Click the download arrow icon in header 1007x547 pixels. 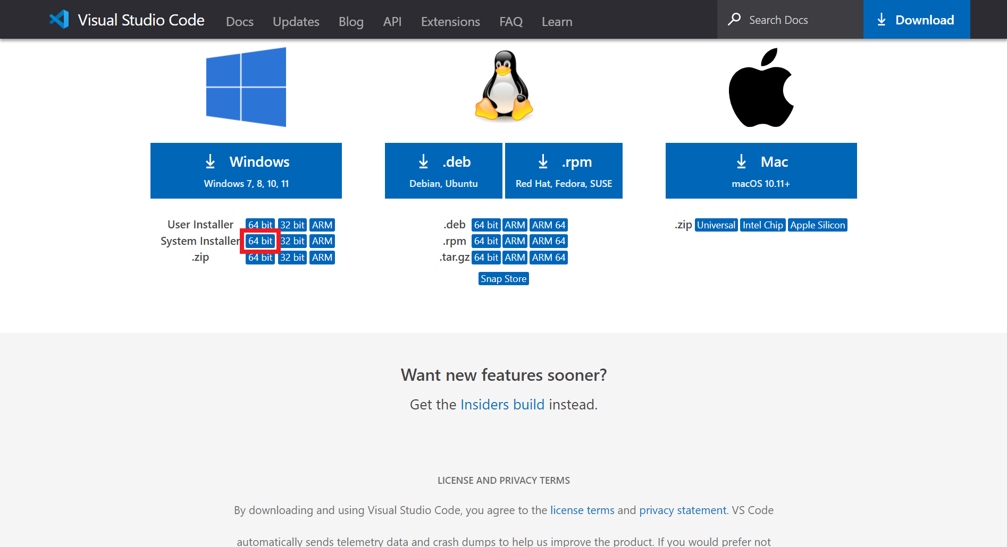coord(882,20)
